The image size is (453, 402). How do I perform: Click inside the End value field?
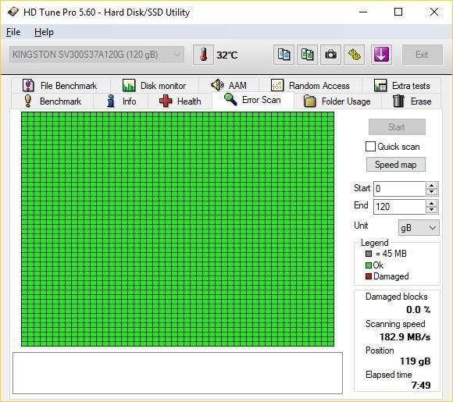[x=399, y=207]
